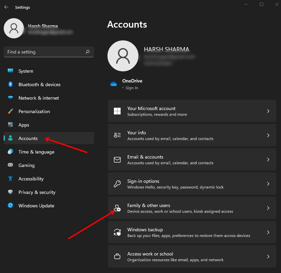Click the Windows Update sync icon

pos(10,206)
